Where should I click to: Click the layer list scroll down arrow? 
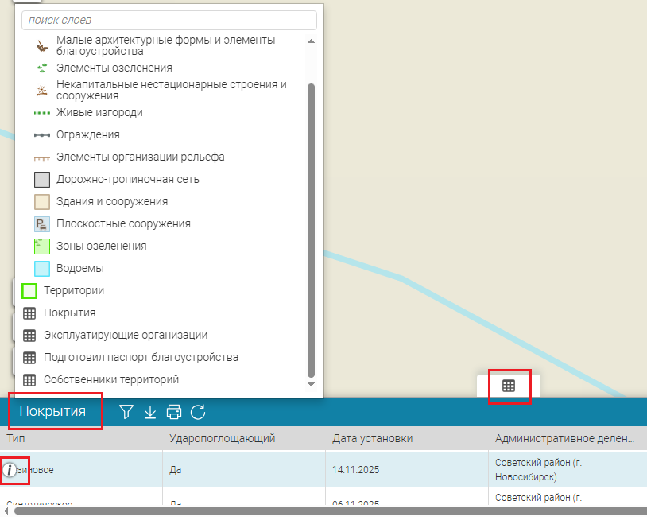tap(311, 384)
